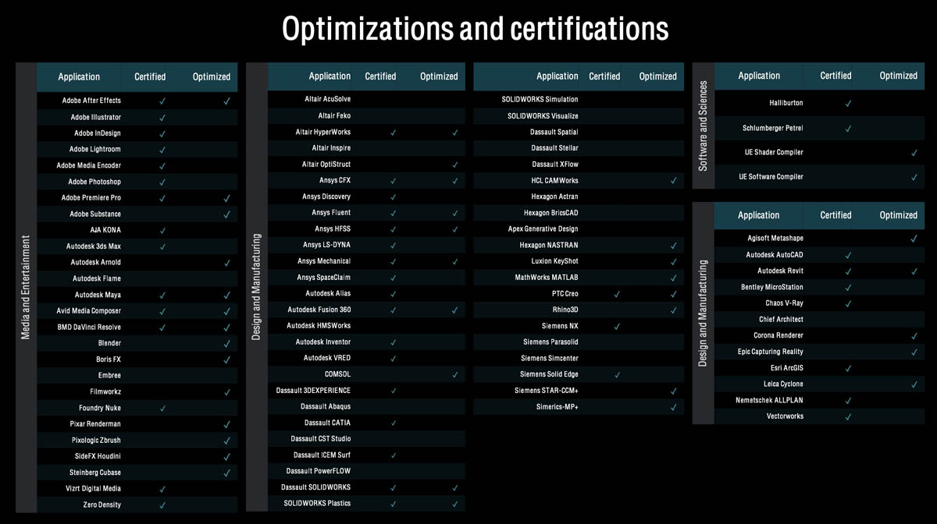Screen dimensions: 937x524
Task: Select the Siemens NX Certified checkmark
Action: [x=617, y=327]
